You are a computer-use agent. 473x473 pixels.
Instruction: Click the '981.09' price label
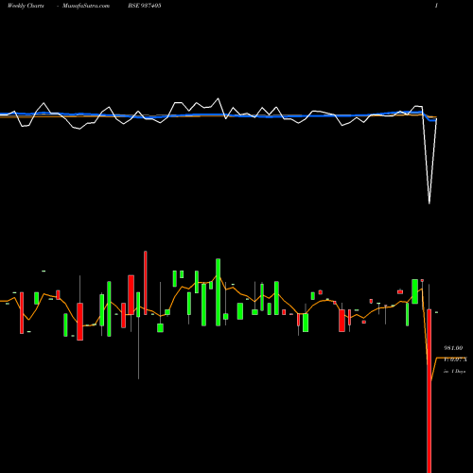point(453,348)
